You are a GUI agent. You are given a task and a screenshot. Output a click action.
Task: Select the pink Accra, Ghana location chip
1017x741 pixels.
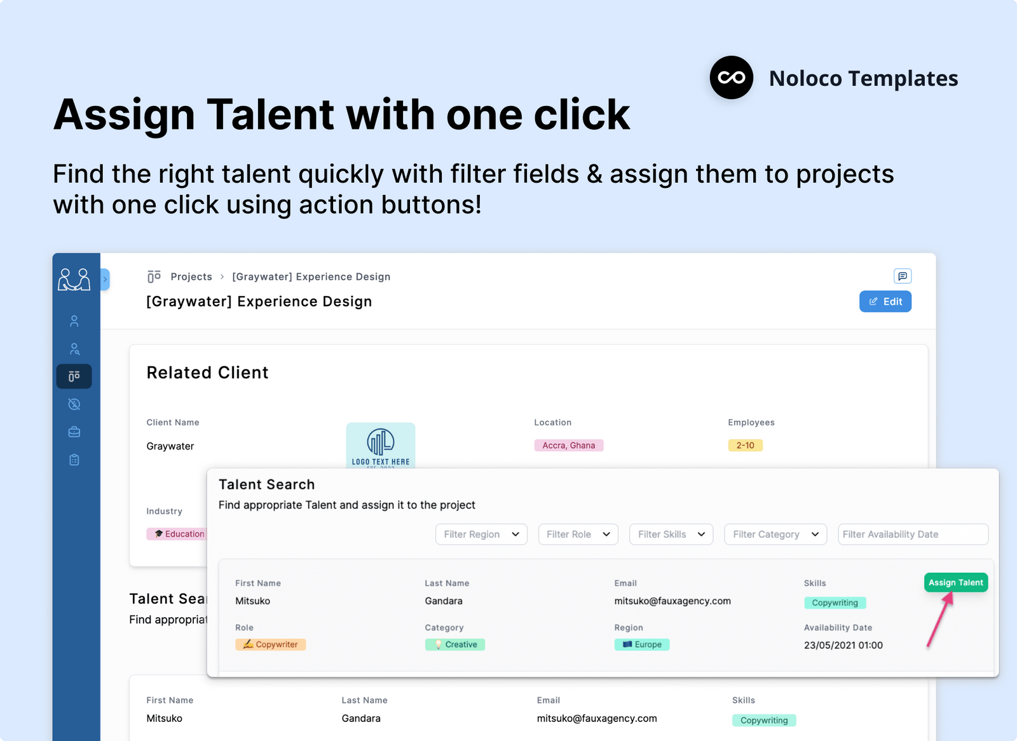coord(568,445)
